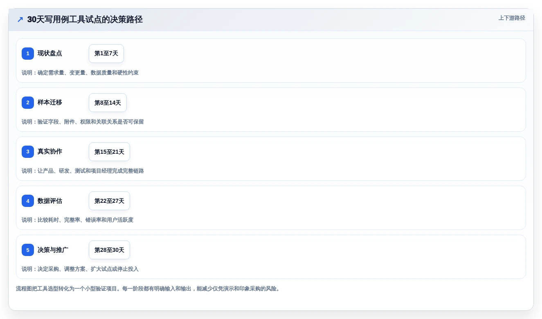
Task: Click the 数据评估 step title
Action: [50, 201]
